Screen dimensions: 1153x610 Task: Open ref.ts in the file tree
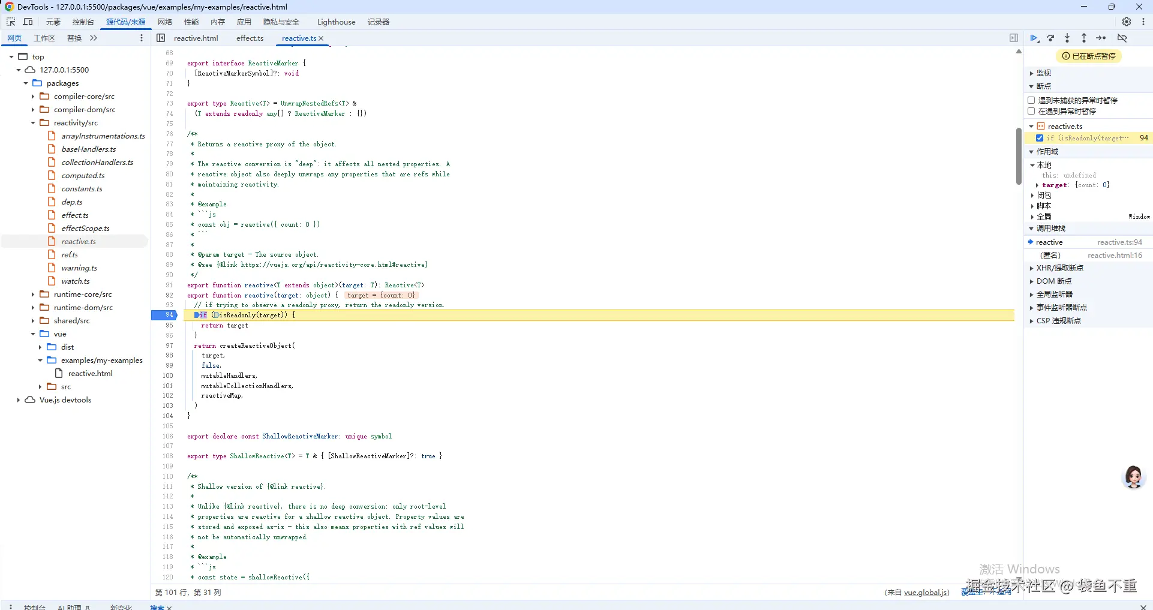(70, 255)
